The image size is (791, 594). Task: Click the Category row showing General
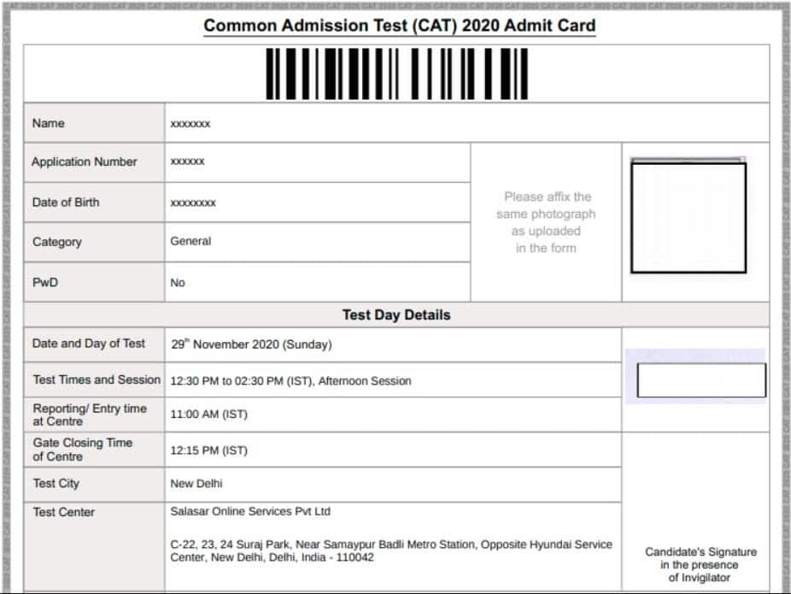tap(190, 241)
